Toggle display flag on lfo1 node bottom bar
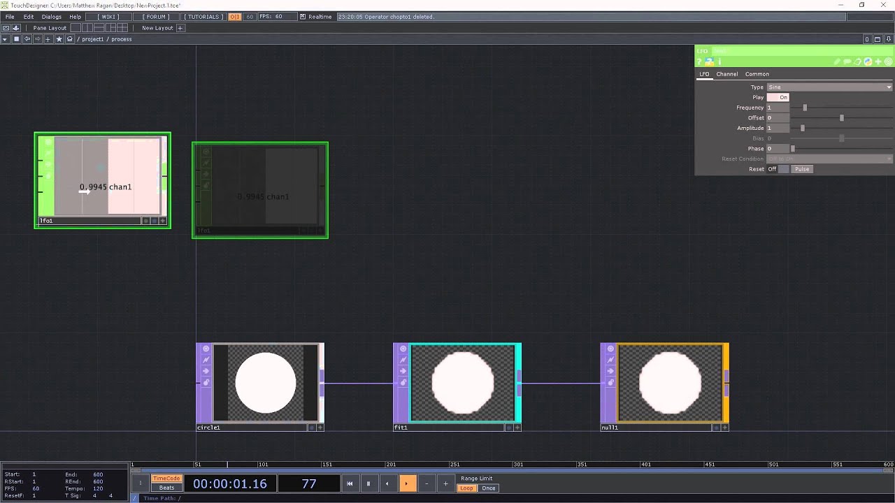Viewport: 895px width, 503px height. tap(154, 221)
